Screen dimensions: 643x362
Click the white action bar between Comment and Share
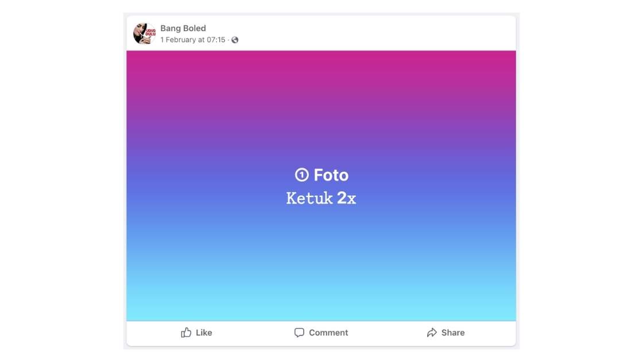[386, 333]
